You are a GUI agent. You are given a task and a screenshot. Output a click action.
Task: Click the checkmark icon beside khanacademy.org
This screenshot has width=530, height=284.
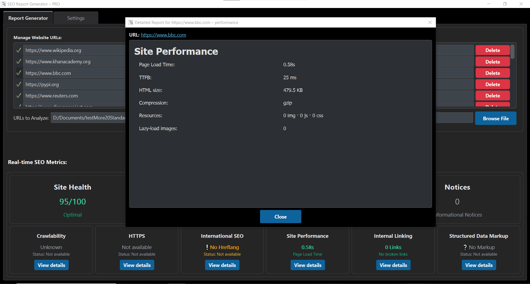click(19, 62)
